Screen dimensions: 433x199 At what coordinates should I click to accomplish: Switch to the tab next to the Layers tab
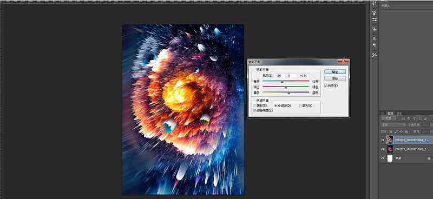399,114
